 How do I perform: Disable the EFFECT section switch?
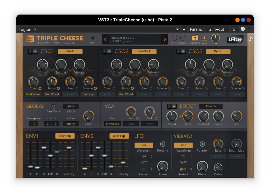172,106
